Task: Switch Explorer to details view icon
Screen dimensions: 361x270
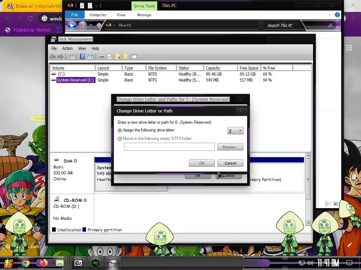Action: click(328, 204)
